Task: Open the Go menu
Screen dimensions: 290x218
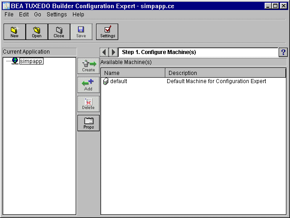Action: tap(38, 14)
